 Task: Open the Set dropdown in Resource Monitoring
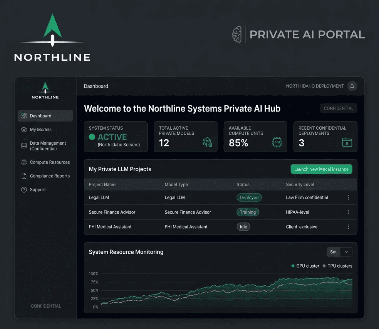pyautogui.click(x=339, y=252)
